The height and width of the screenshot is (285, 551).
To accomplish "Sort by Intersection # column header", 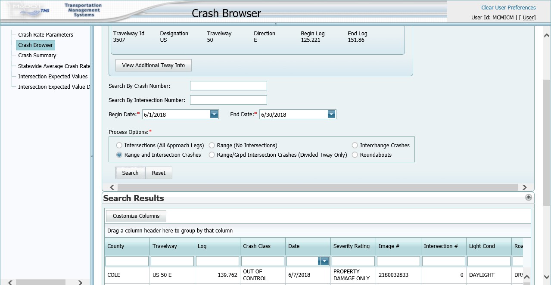I will pos(444,246).
